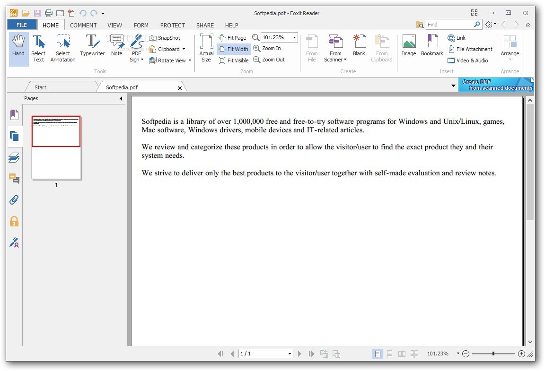Click the Note annotation tool
This screenshot has width=545, height=371.
click(x=116, y=48)
